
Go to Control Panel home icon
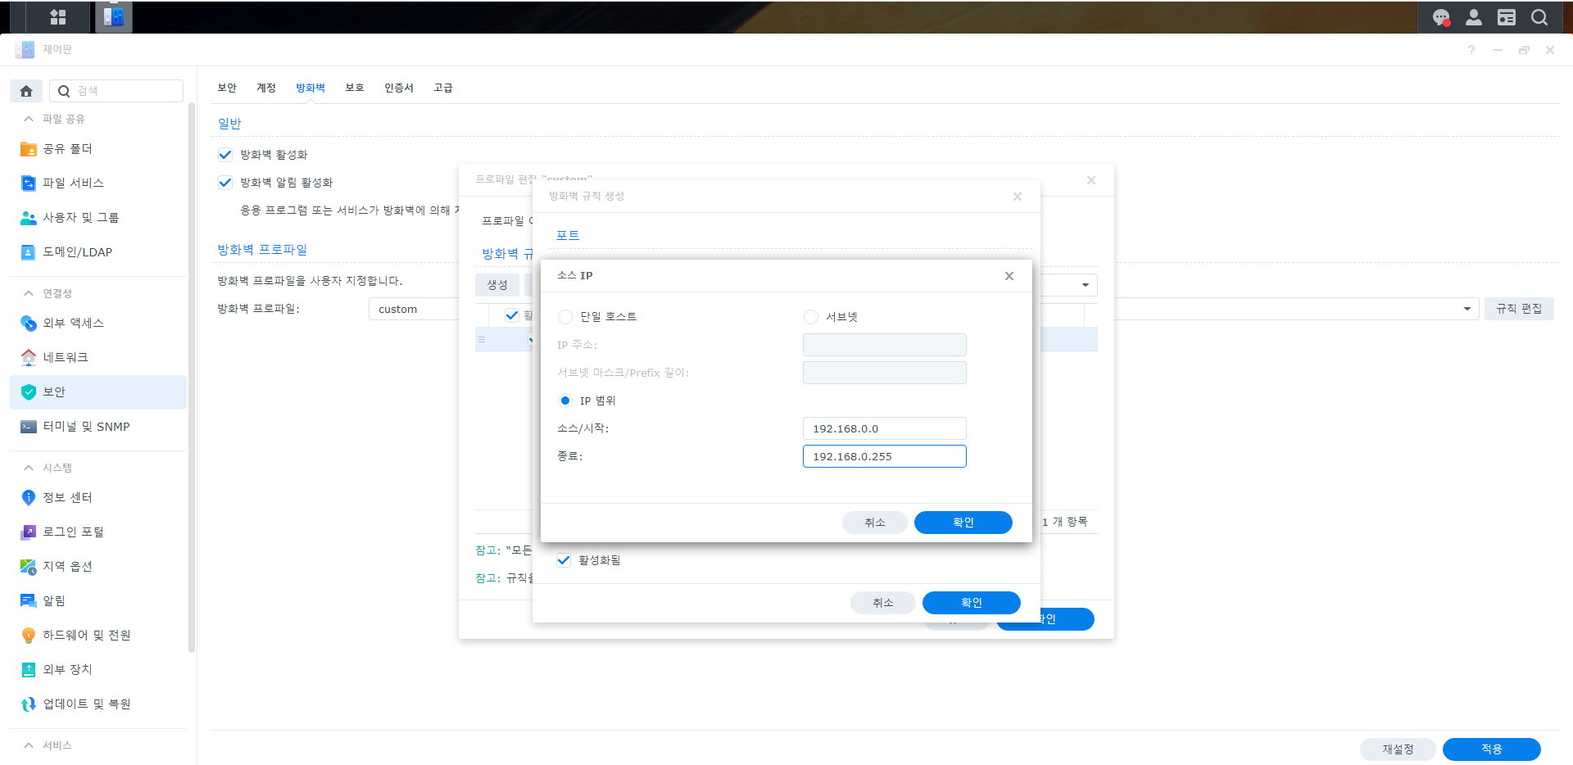[x=26, y=91]
